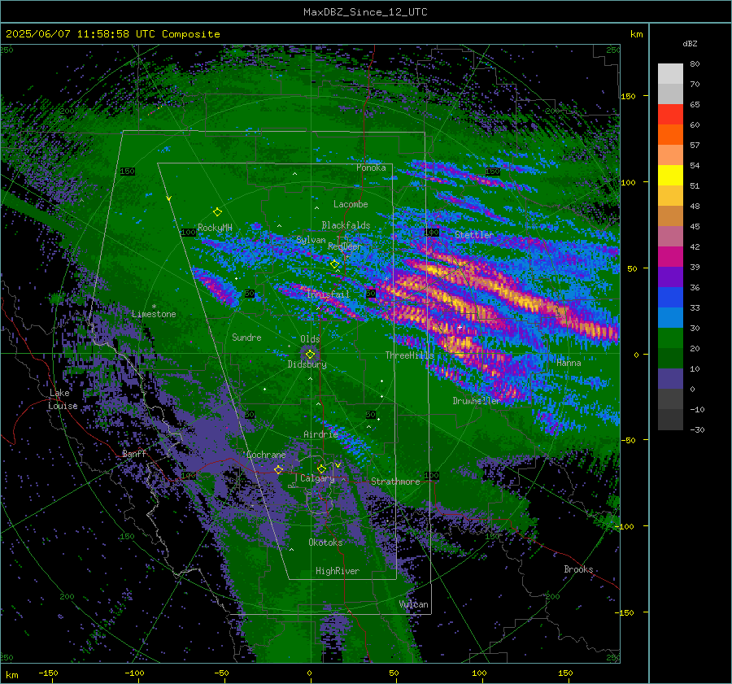Image resolution: width=732 pixels, height=684 pixels.
Task: Select the Innisfail map label
Action: tap(329, 294)
